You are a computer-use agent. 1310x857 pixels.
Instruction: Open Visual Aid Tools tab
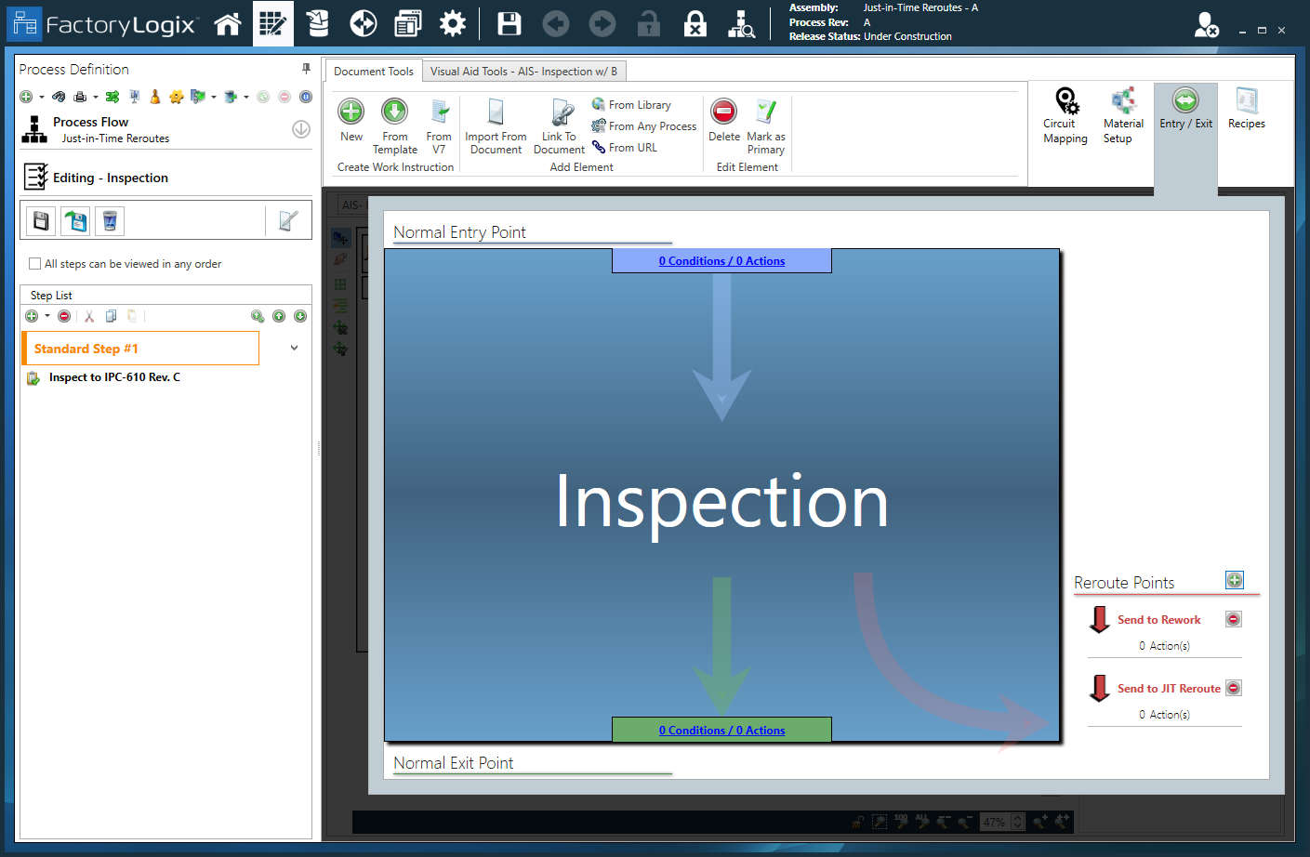click(x=523, y=72)
